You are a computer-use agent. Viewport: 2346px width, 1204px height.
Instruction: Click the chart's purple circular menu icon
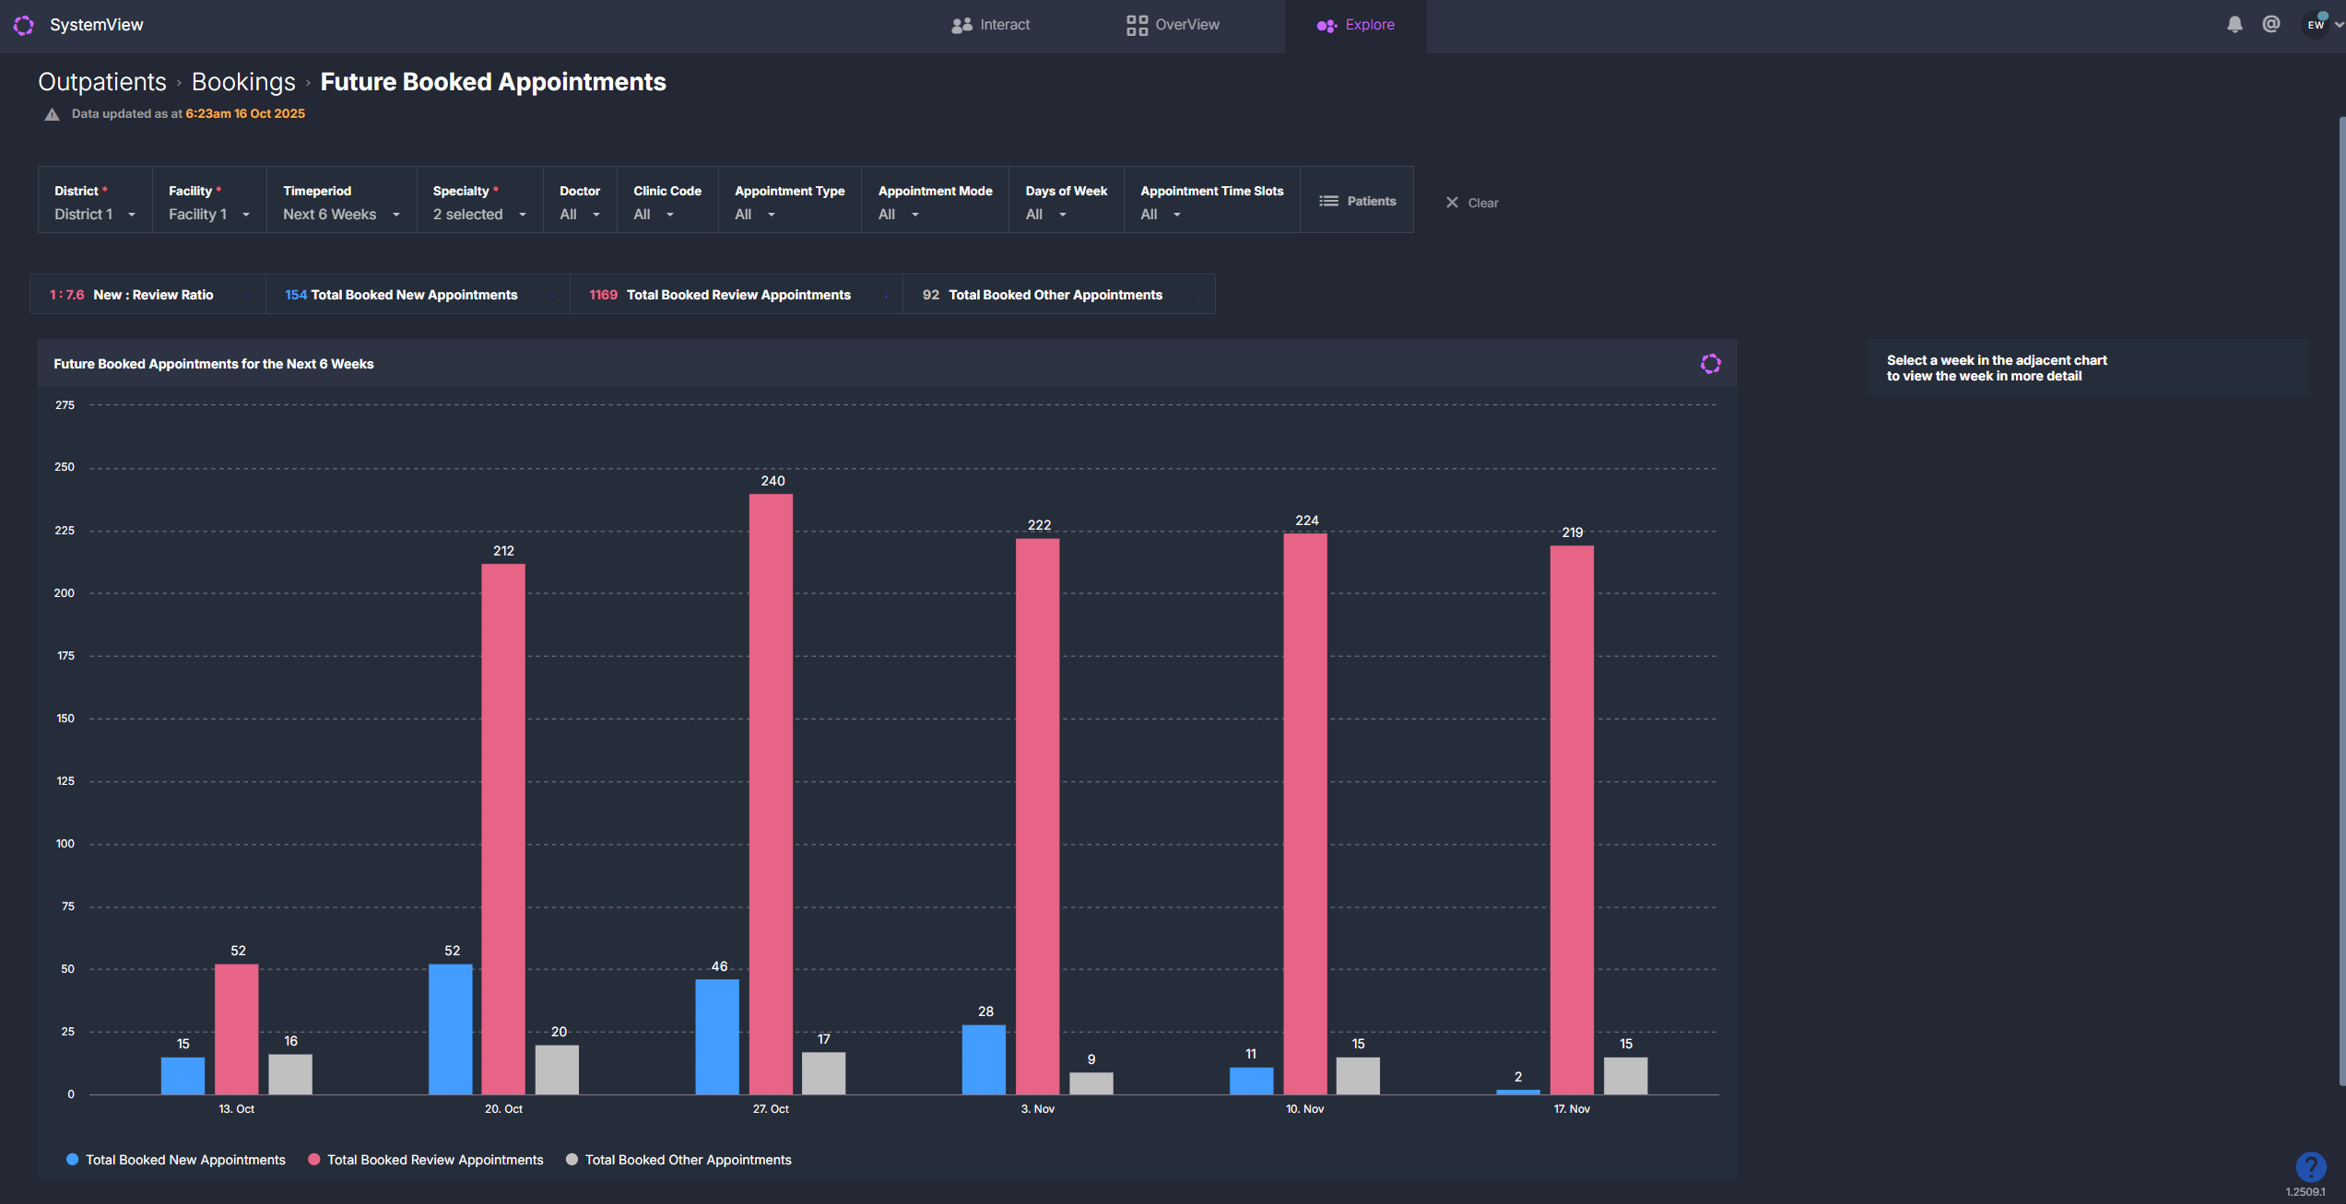(1710, 364)
